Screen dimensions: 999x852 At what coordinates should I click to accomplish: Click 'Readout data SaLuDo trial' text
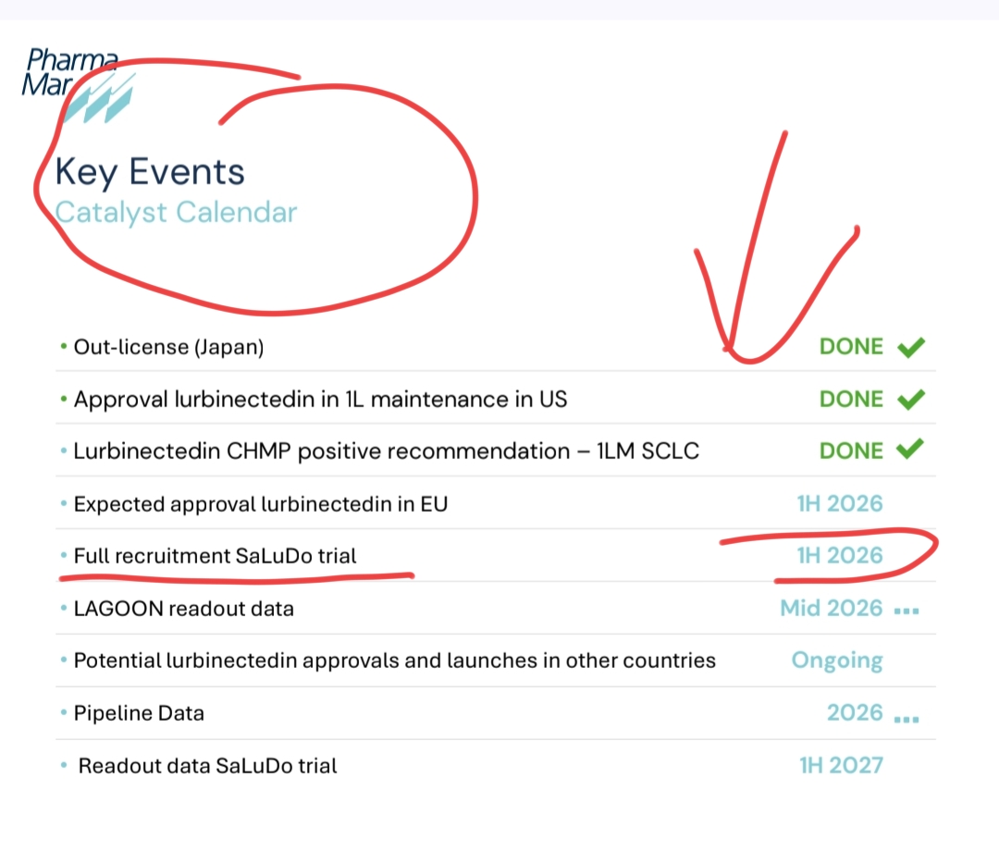click(x=208, y=765)
